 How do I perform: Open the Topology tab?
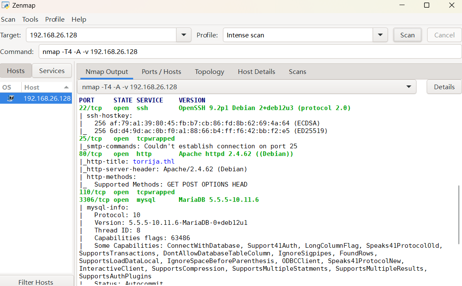[209, 72]
